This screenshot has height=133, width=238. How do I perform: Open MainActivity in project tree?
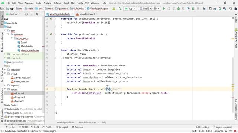[x=27, y=46]
